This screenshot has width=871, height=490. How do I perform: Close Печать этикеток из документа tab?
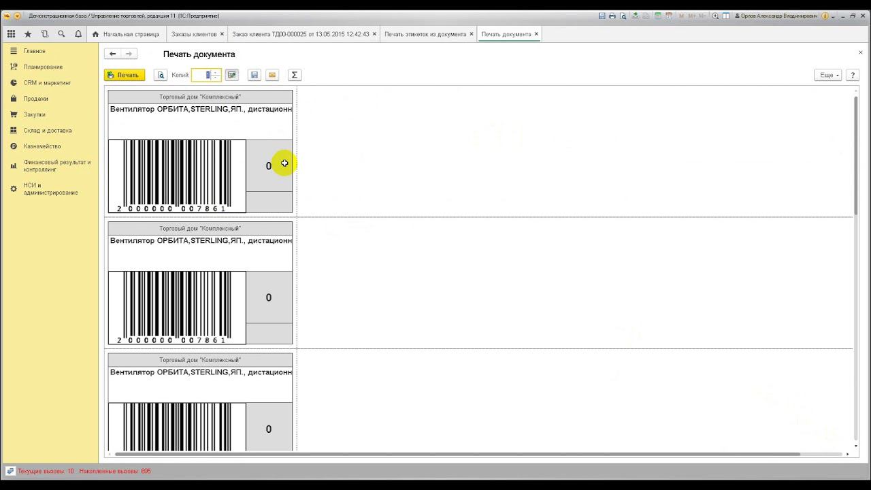pyautogui.click(x=472, y=34)
